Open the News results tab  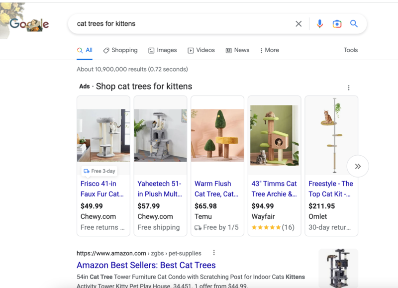[237, 50]
